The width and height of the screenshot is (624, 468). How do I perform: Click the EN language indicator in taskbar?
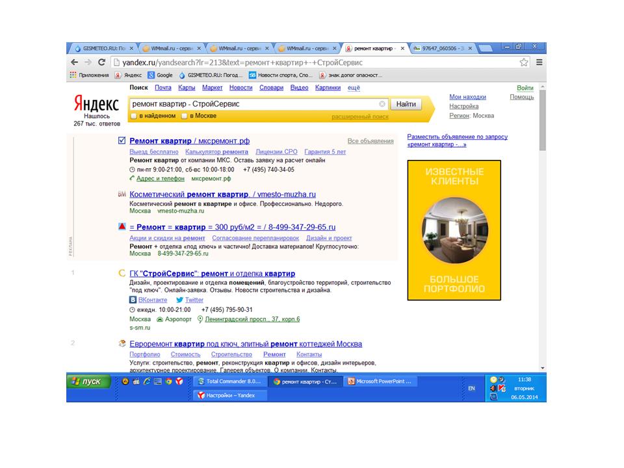pos(472,389)
